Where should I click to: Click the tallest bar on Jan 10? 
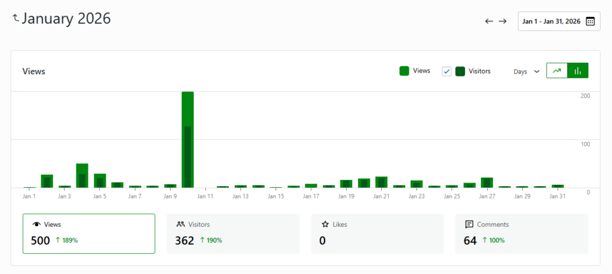[187, 141]
